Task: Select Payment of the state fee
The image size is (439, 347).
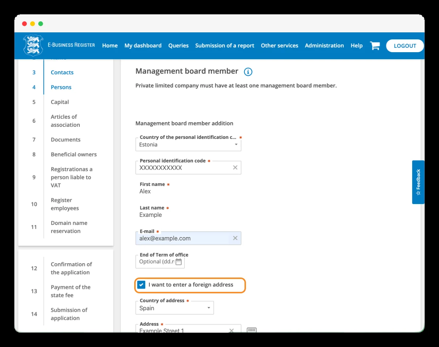Action: [71, 291]
